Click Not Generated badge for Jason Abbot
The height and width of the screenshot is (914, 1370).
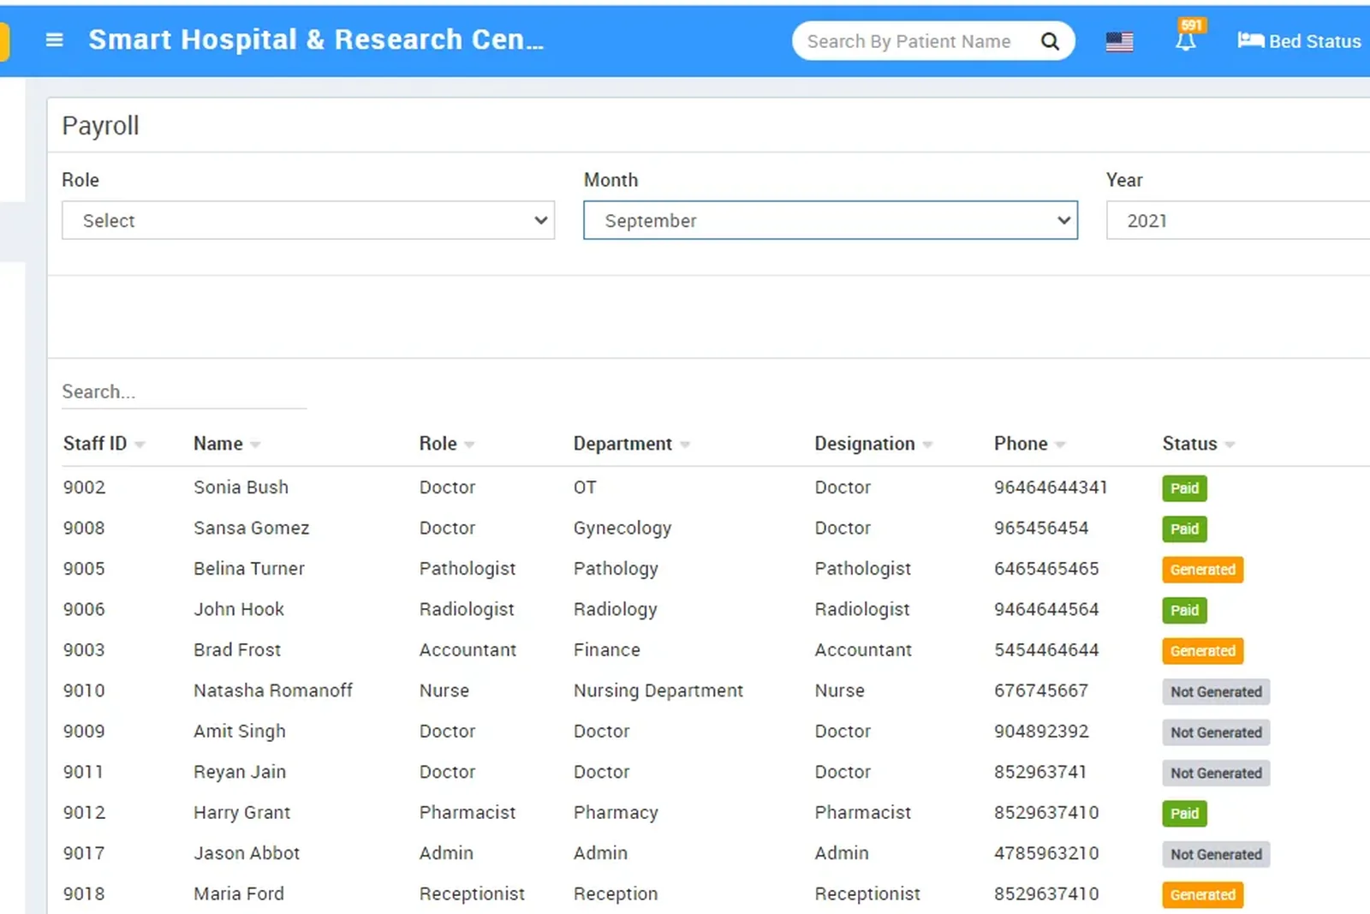click(1216, 854)
